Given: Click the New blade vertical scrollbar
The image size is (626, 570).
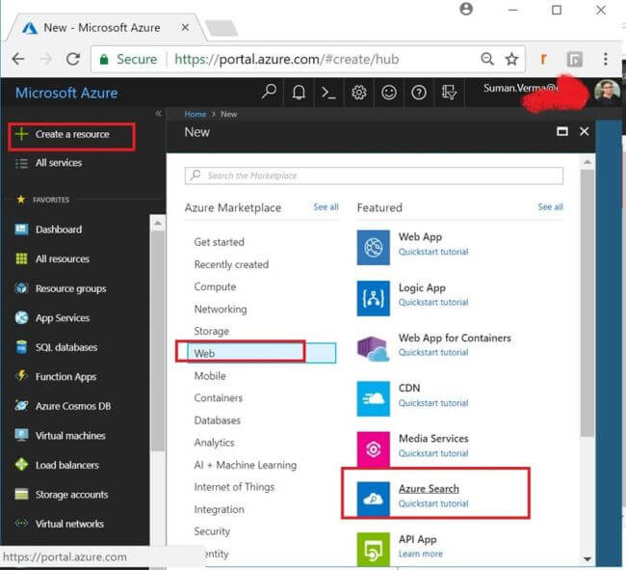Looking at the screenshot, I should click(x=587, y=302).
